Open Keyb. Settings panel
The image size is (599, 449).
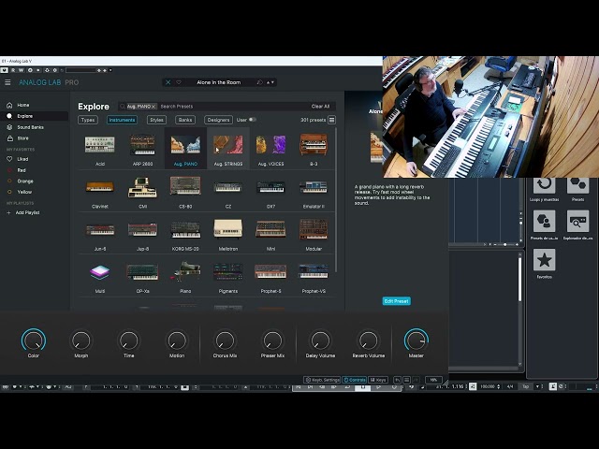322,380
